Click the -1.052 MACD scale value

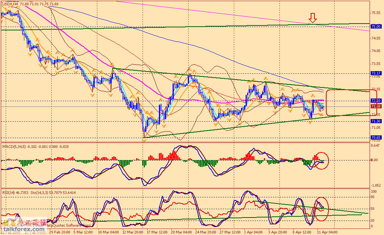[375, 186]
